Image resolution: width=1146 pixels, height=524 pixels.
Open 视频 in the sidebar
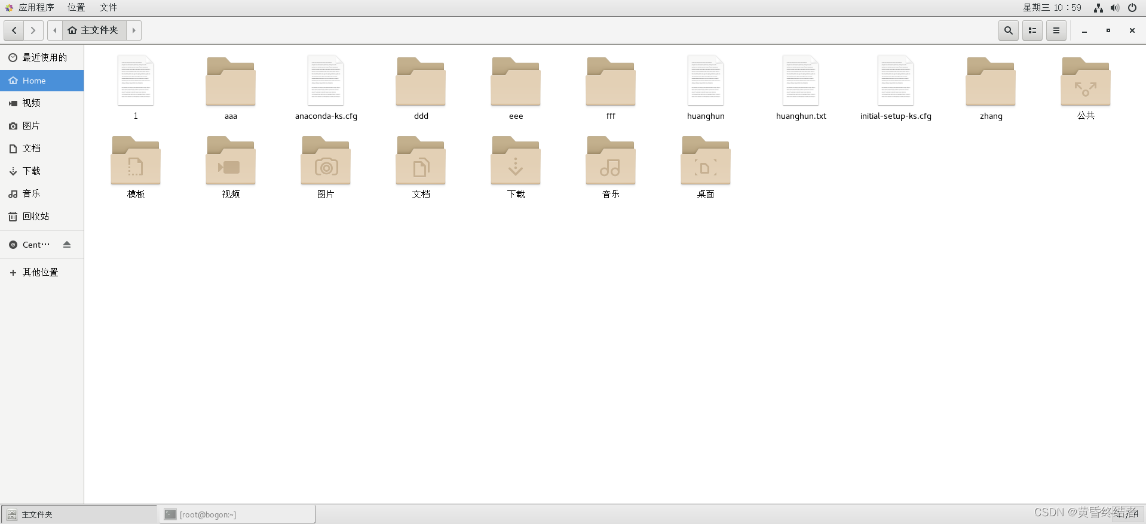[42, 103]
